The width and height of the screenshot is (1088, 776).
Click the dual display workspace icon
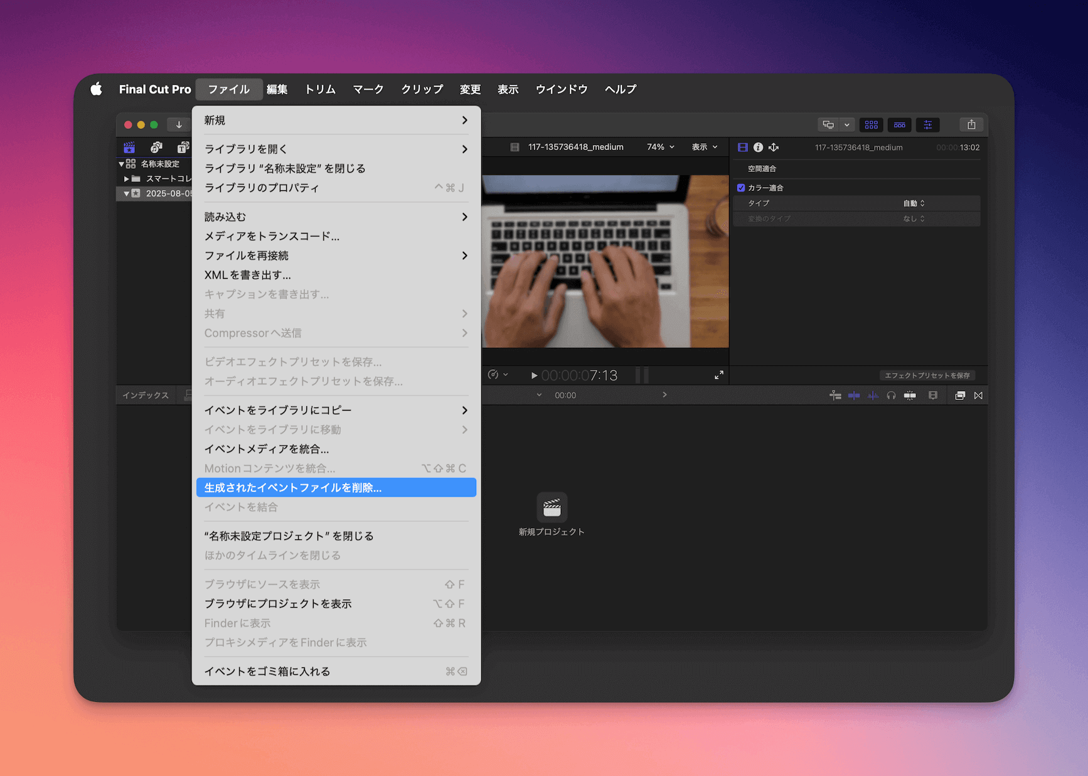(828, 125)
